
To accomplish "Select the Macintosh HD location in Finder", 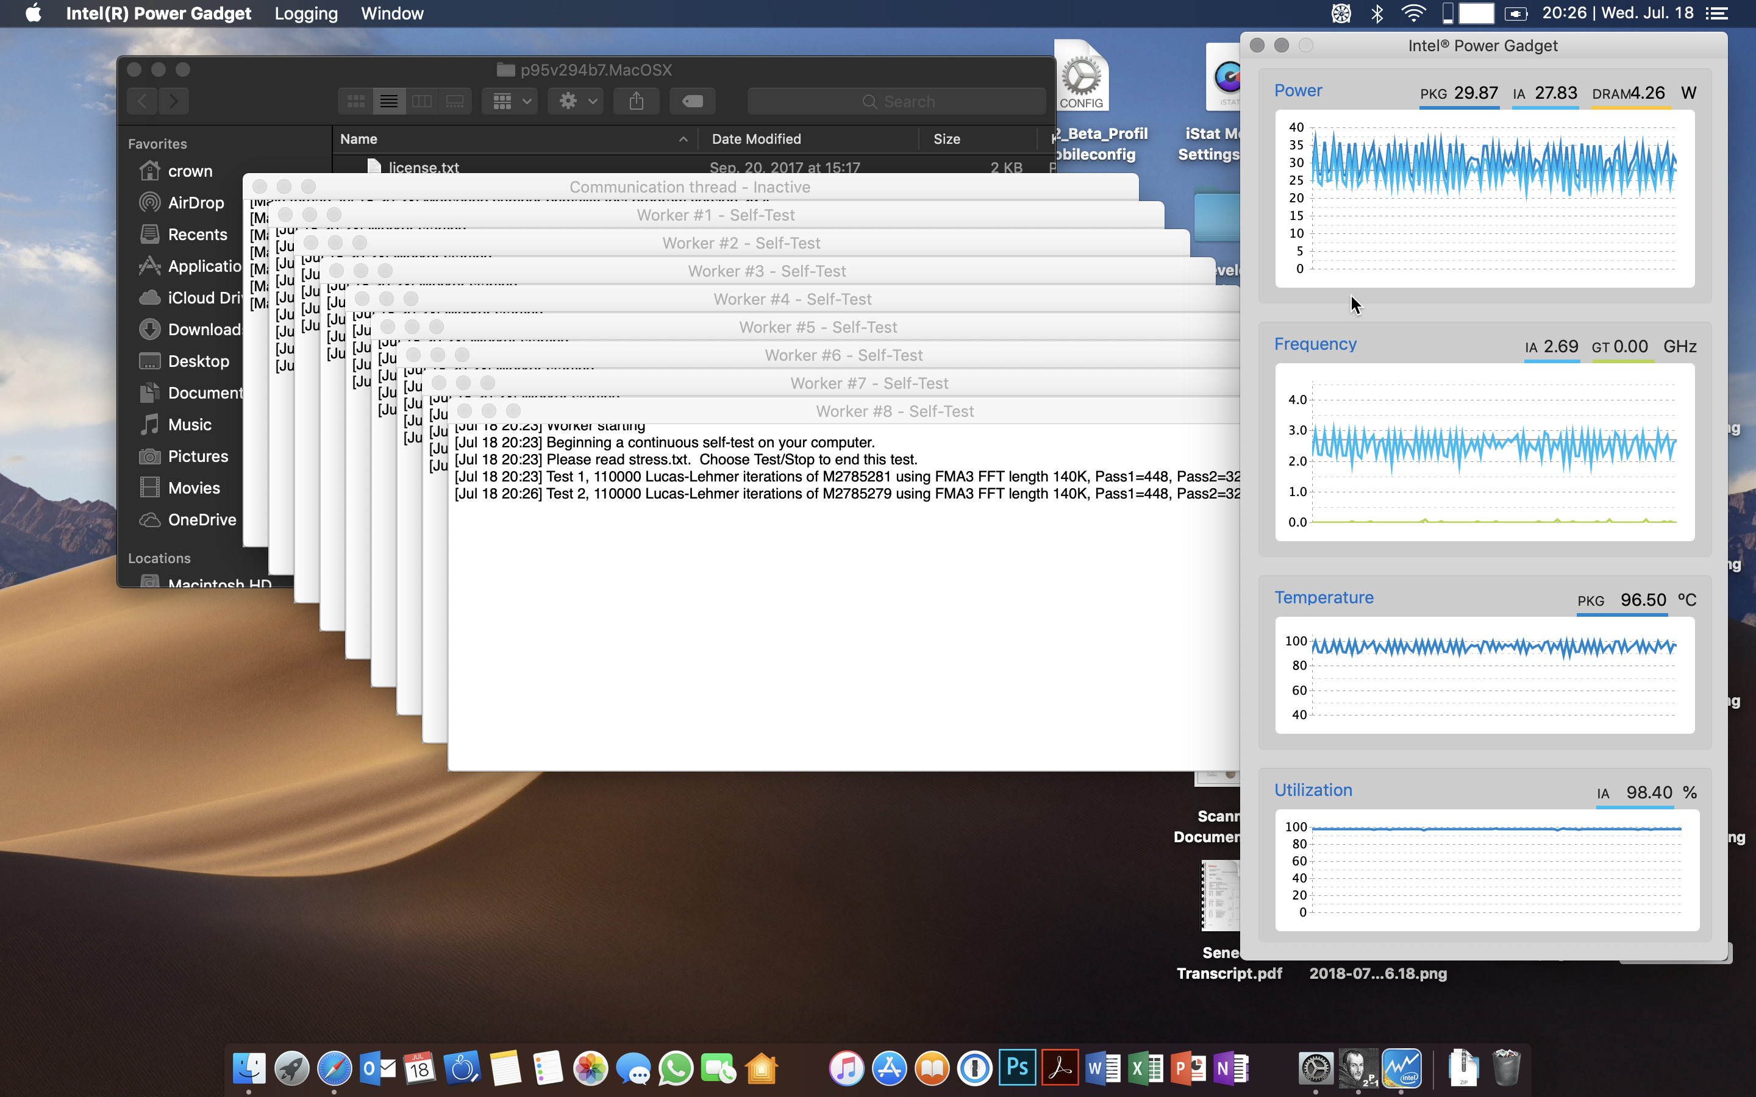I will coord(196,583).
